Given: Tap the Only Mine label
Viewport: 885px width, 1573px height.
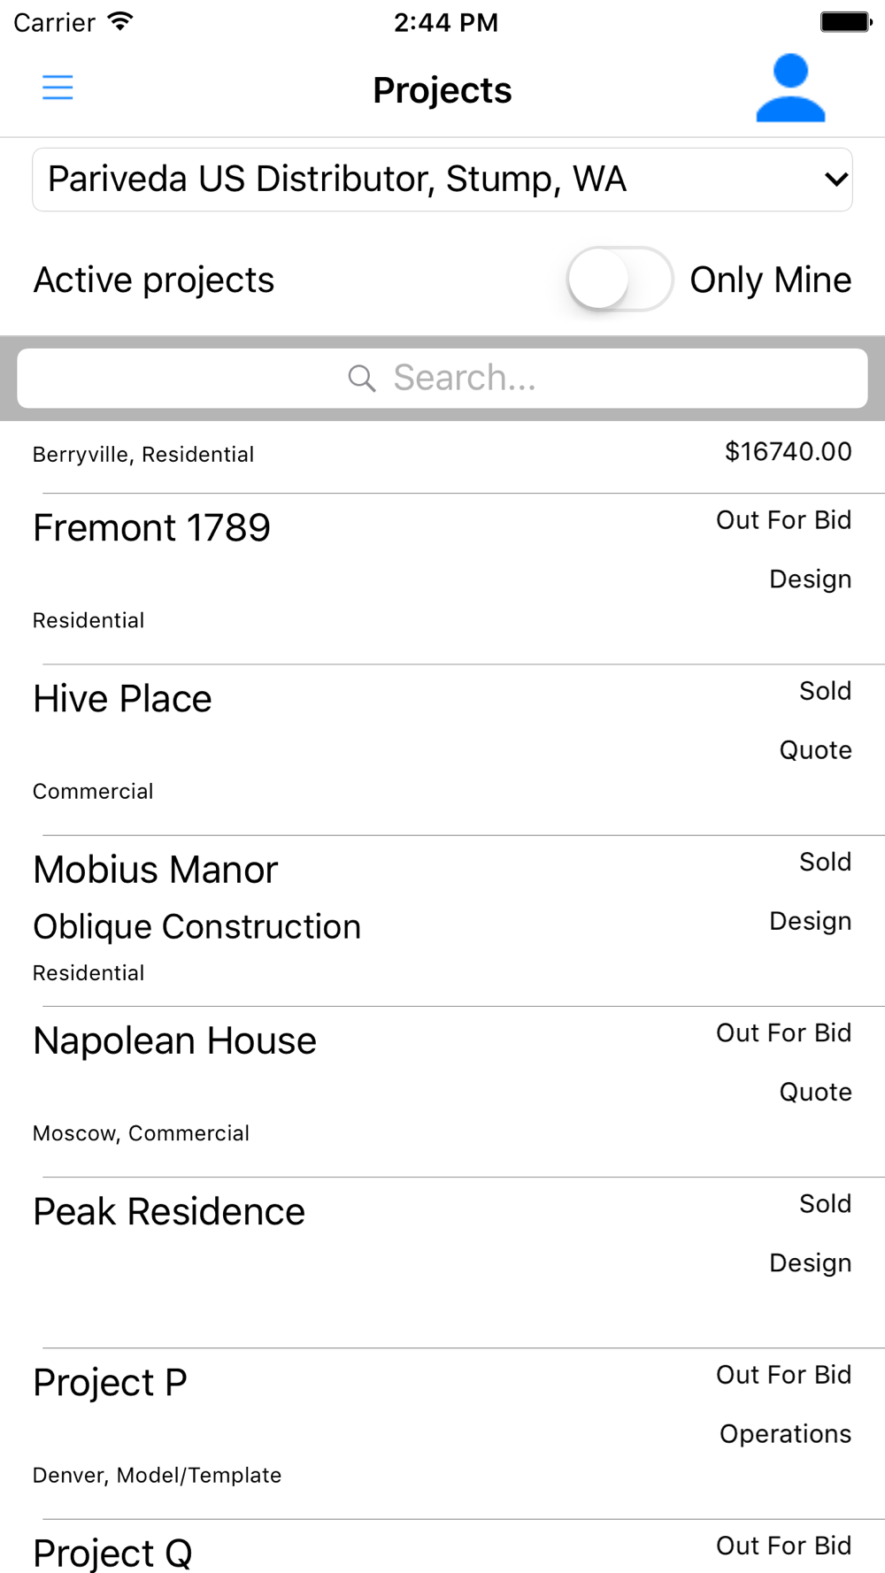Looking at the screenshot, I should click(771, 280).
